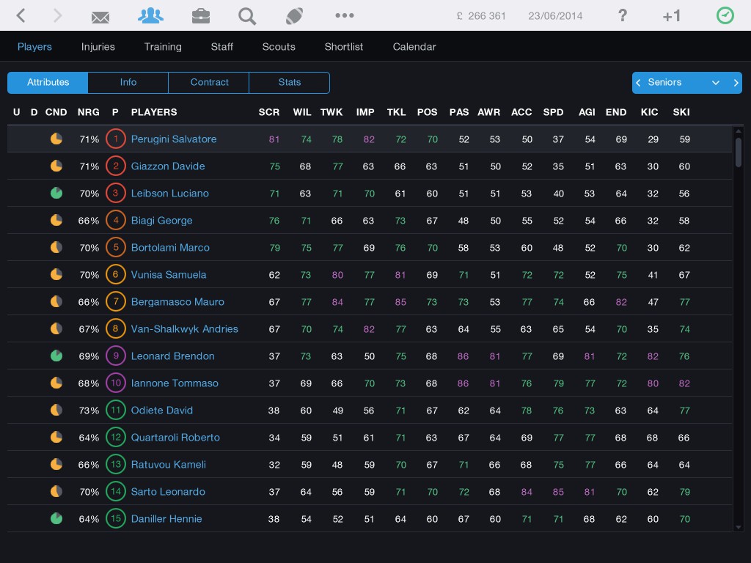Image resolution: width=751 pixels, height=563 pixels.
Task: Click the squad people icon
Action: pyautogui.click(x=150, y=16)
